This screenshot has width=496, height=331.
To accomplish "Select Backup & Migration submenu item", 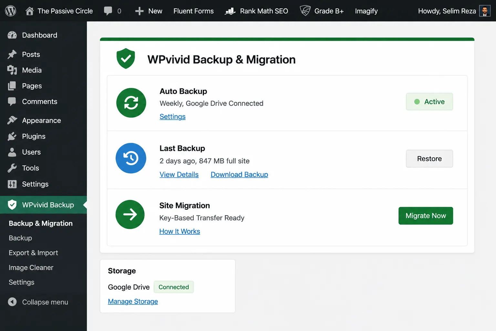I will pos(41,223).
